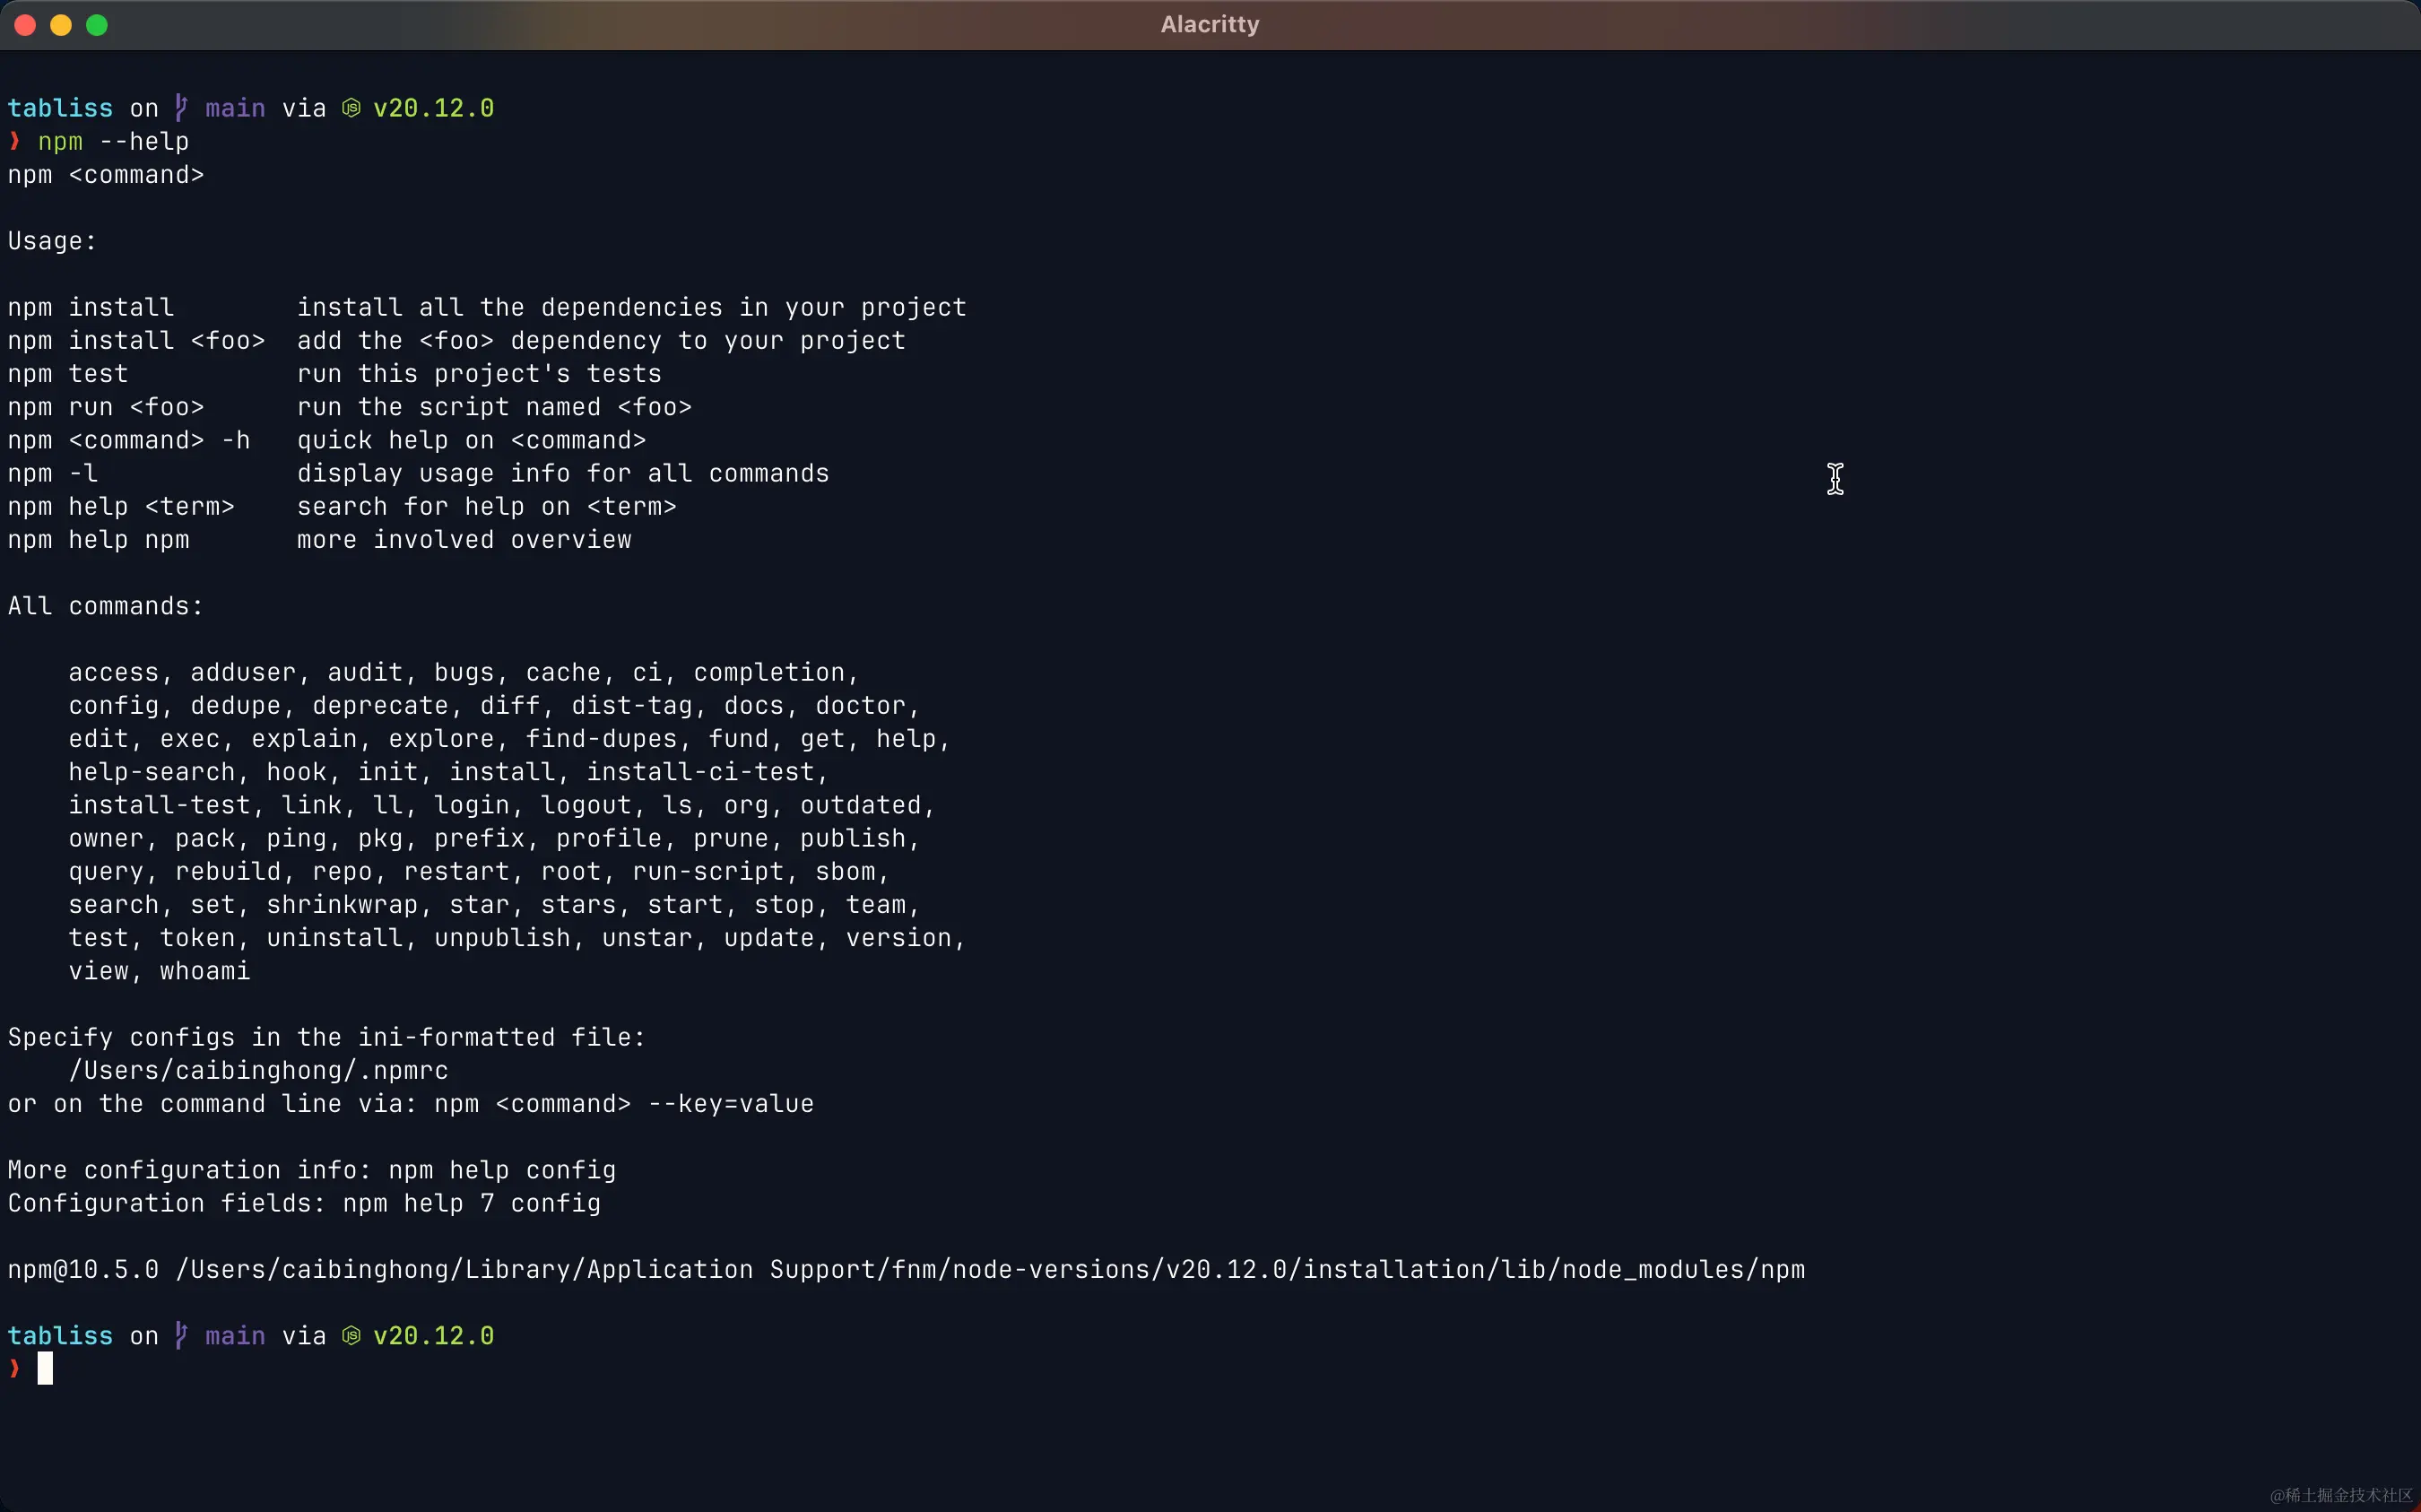The height and width of the screenshot is (1512, 2421).
Task: Click the 'v20.12.0' version in bottom prompt
Action: [433, 1336]
